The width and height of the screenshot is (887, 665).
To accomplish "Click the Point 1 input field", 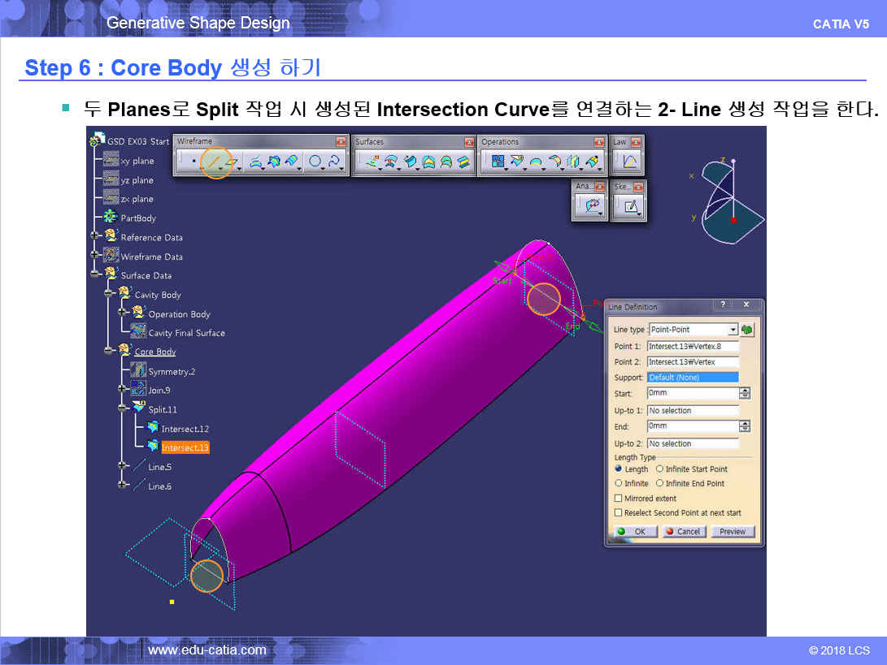I will click(693, 347).
